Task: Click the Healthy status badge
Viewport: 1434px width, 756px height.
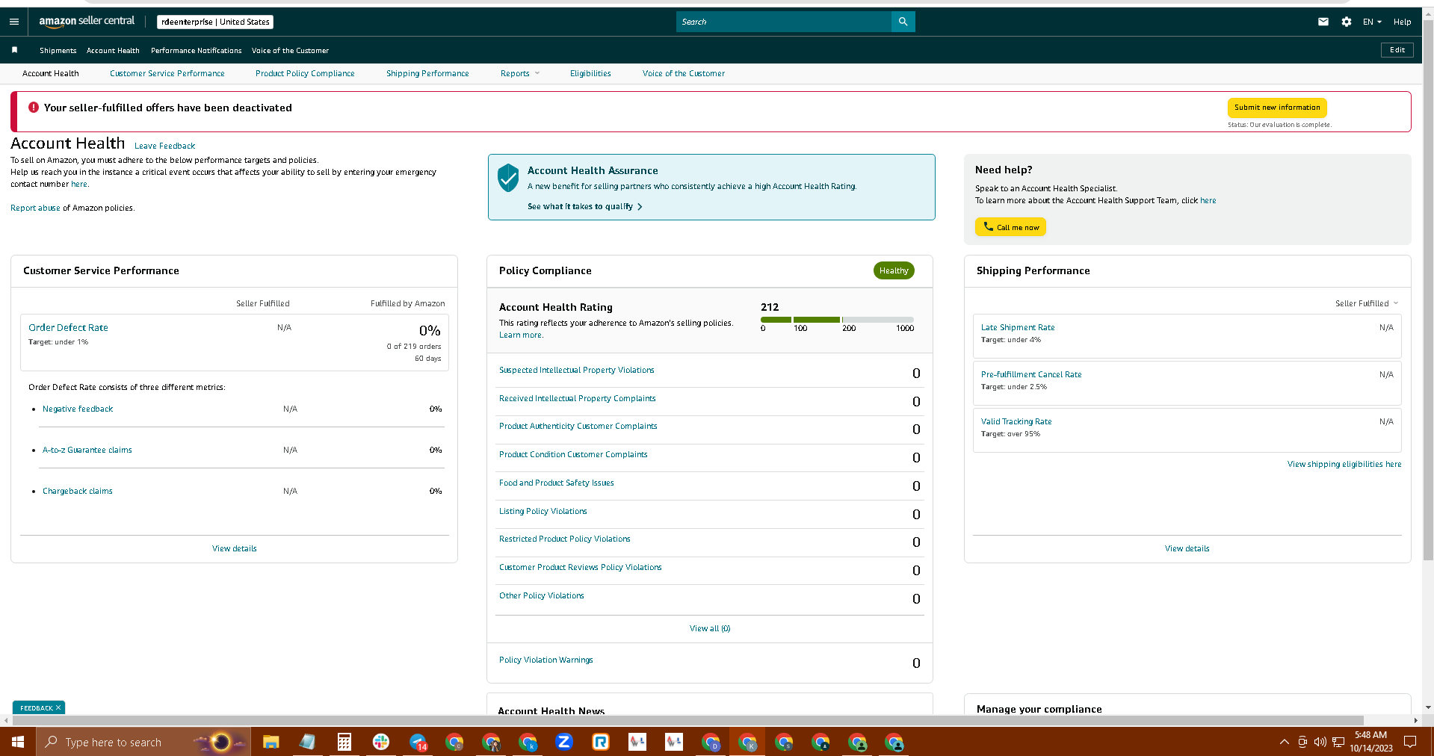Action: coord(894,270)
